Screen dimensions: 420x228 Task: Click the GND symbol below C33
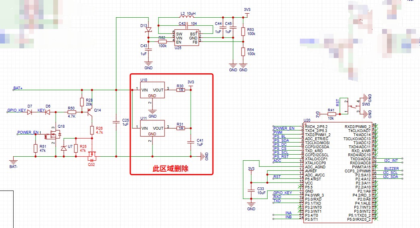pyautogui.click(x=251, y=206)
